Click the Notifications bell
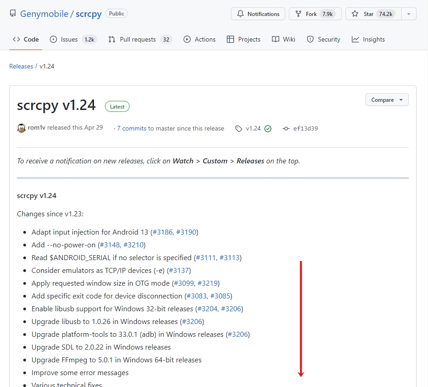428x387 pixels. coord(240,14)
